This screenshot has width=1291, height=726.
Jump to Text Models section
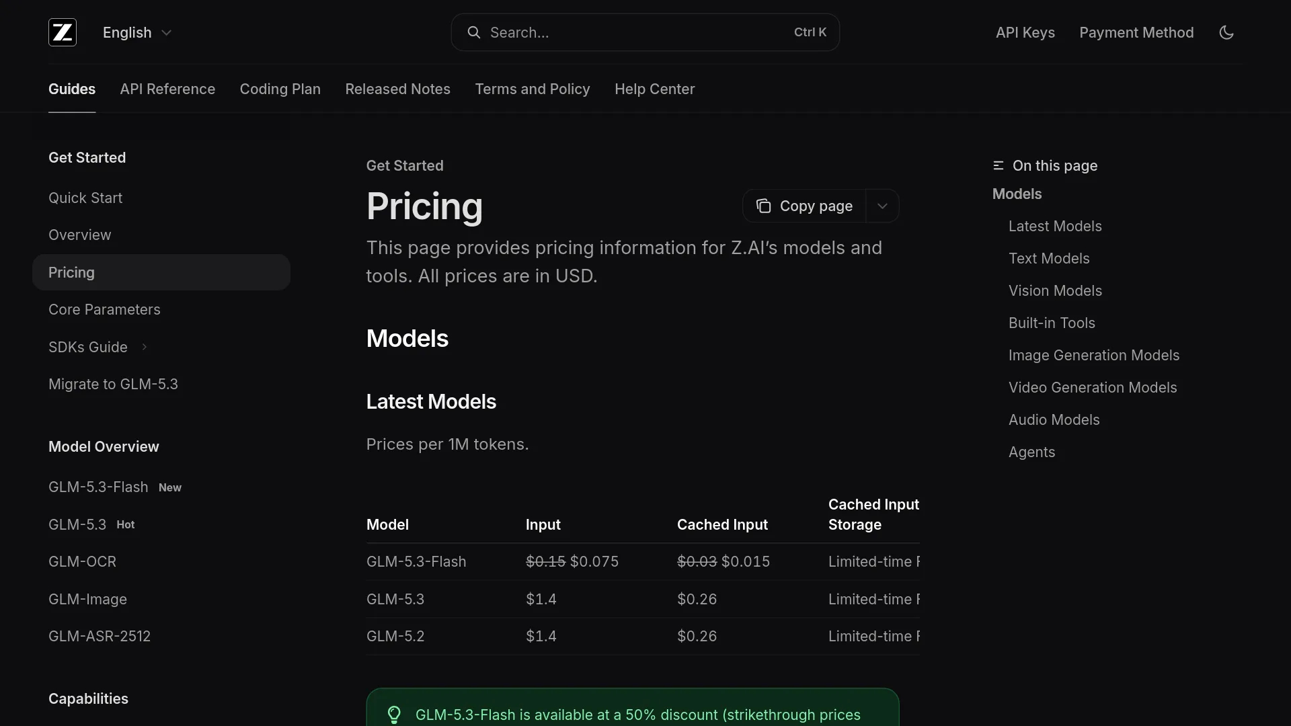click(x=1049, y=258)
